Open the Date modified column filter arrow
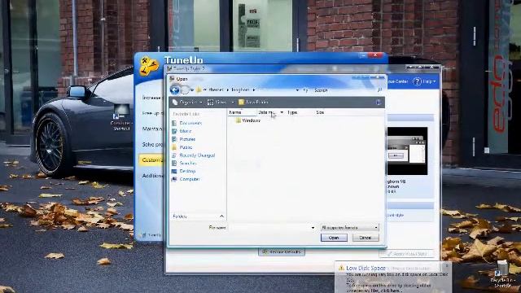The height and width of the screenshot is (293, 521). point(282,112)
